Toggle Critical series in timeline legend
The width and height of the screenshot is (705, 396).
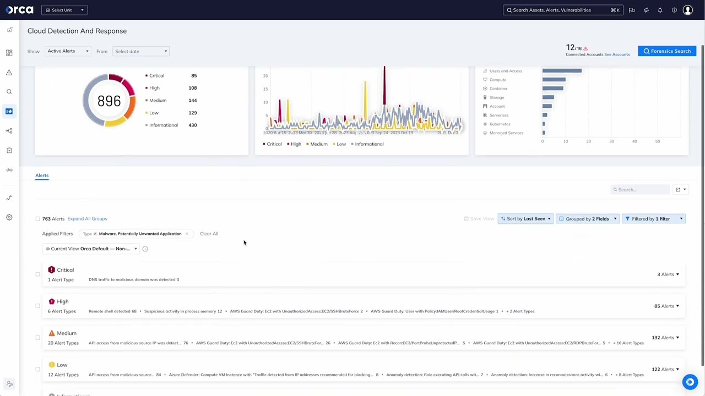[273, 144]
